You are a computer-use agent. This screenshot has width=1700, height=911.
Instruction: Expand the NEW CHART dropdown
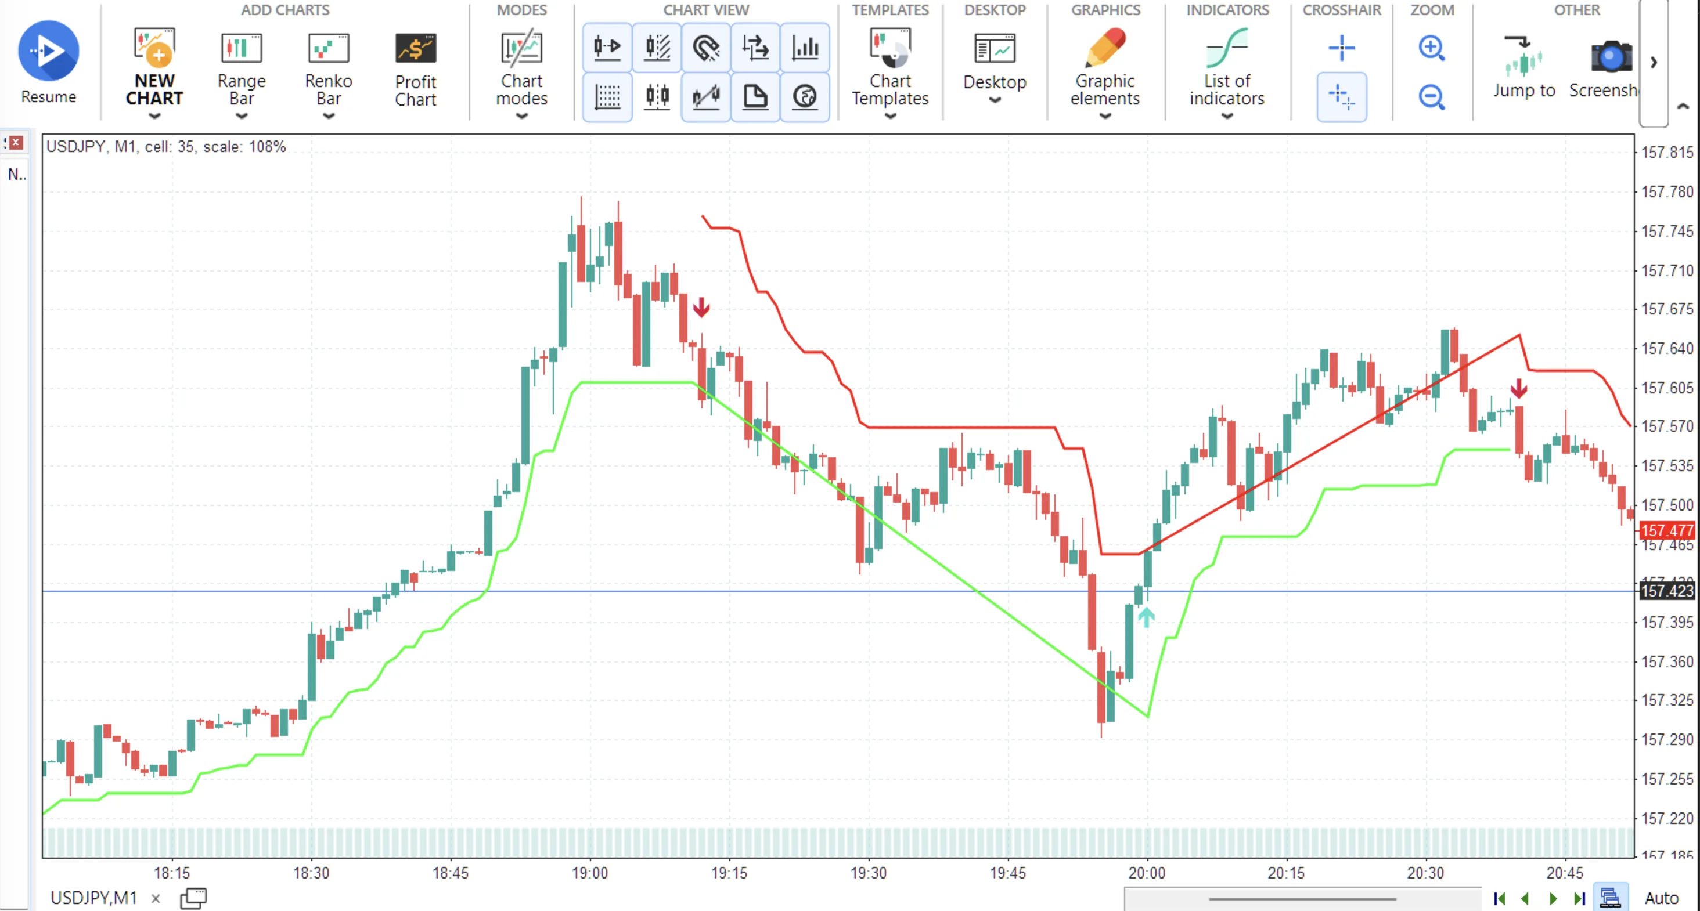pyautogui.click(x=154, y=117)
